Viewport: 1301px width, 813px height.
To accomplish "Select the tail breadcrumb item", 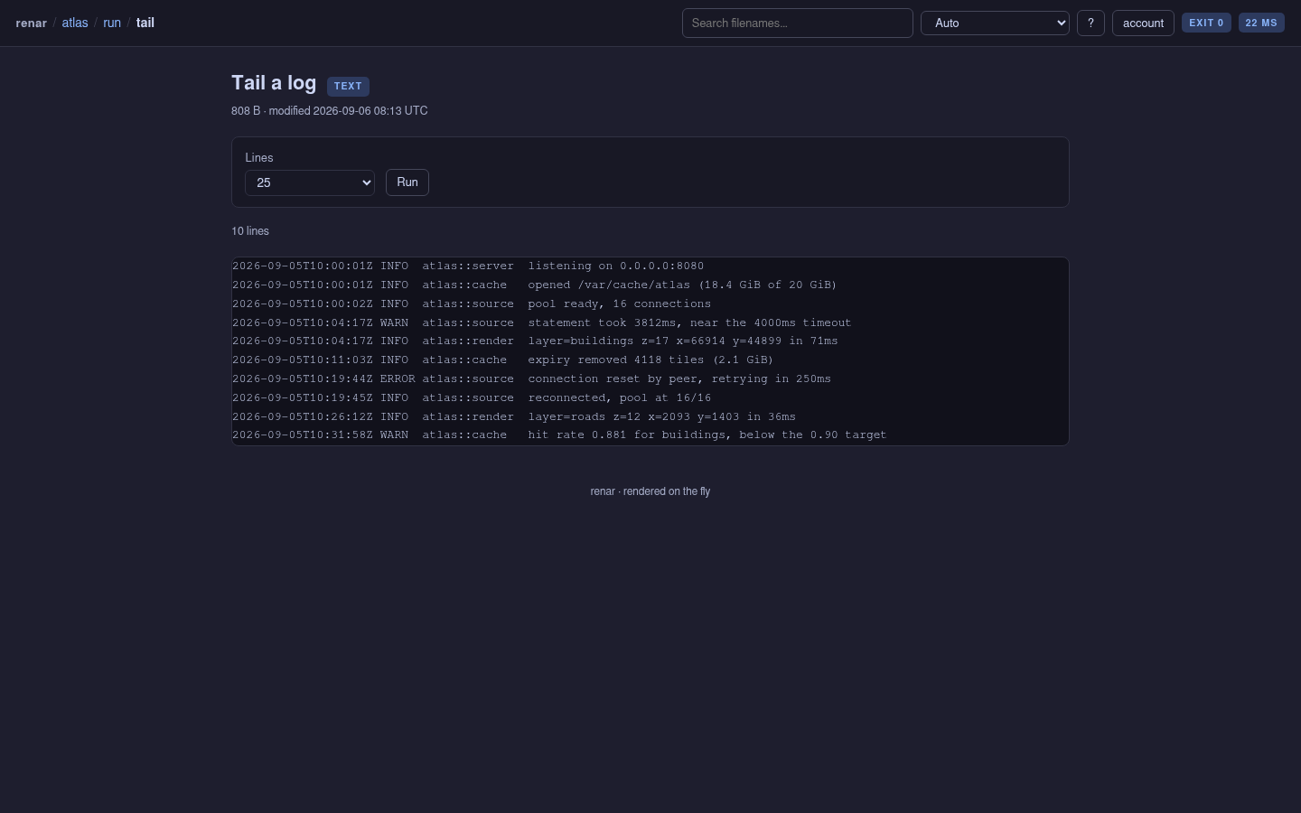I will point(145,23).
